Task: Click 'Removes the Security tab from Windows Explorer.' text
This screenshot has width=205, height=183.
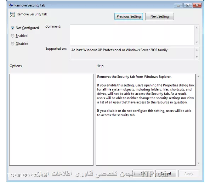Action: 134,77
